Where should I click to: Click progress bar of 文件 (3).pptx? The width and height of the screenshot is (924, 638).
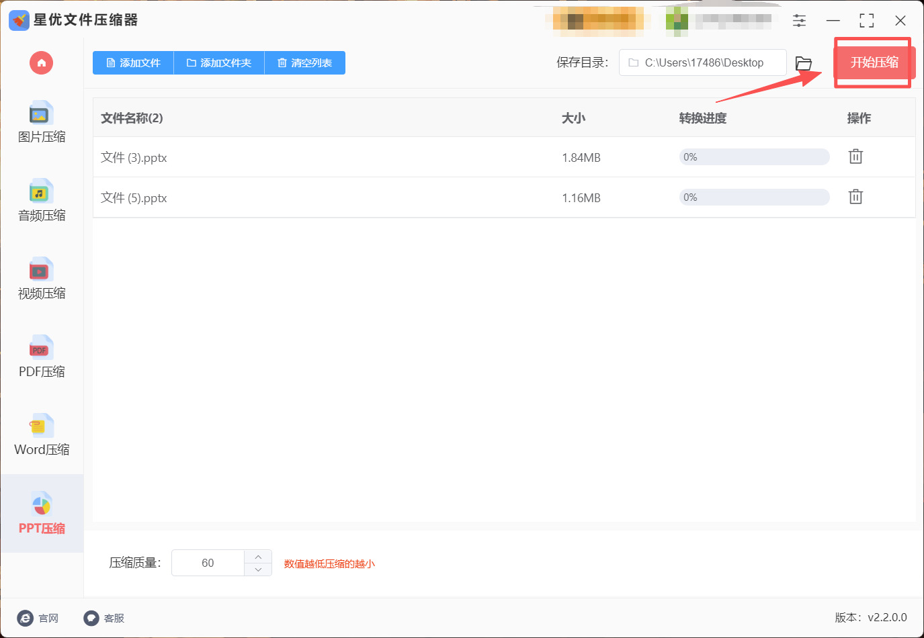coord(755,157)
